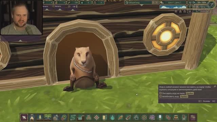Screen dimensions: 217x122
Task: Open the dropdown arrow in the top-right panel
Action: (207, 11)
